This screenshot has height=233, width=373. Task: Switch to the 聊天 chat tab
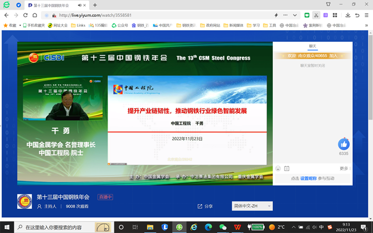pos(312,46)
